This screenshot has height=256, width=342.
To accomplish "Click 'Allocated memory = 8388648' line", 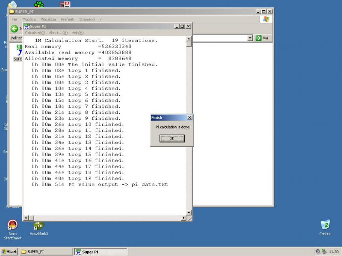I will click(x=78, y=58).
